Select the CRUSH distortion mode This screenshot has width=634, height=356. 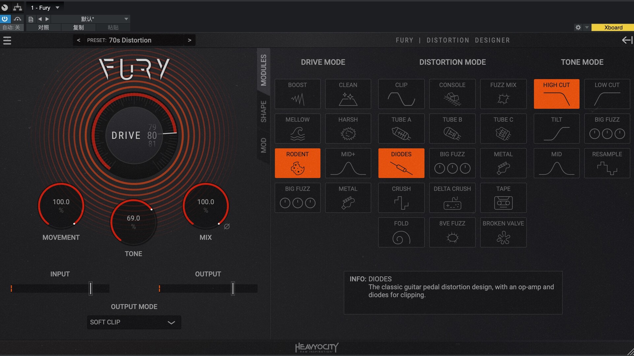click(401, 198)
